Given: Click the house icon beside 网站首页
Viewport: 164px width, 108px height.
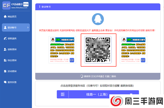Looking at the screenshot, I should [x=5, y=16].
